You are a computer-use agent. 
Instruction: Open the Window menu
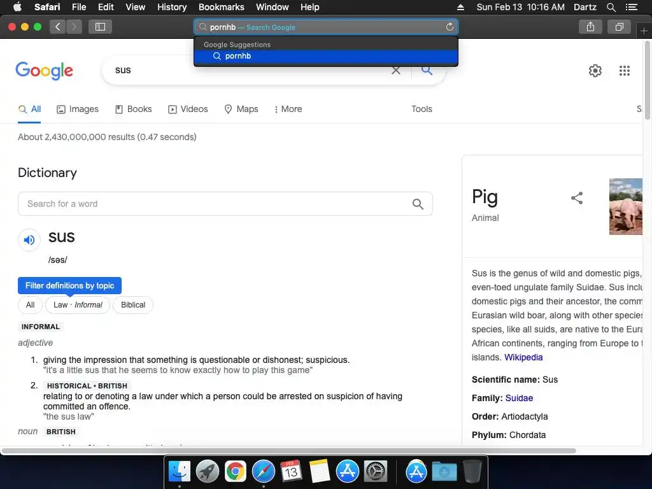[273, 7]
